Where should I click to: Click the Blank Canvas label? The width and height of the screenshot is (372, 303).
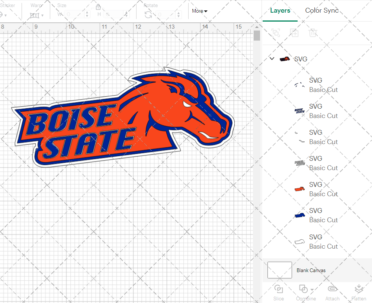[x=311, y=270]
